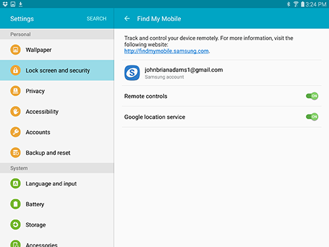329x247 pixels.
Task: Tap the Bluetooth status bar icon
Action: pos(289,4)
